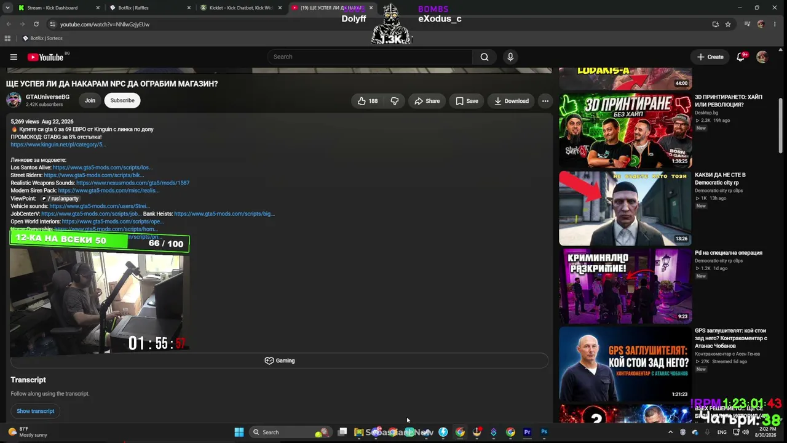Start voice search with the microphone

510,57
